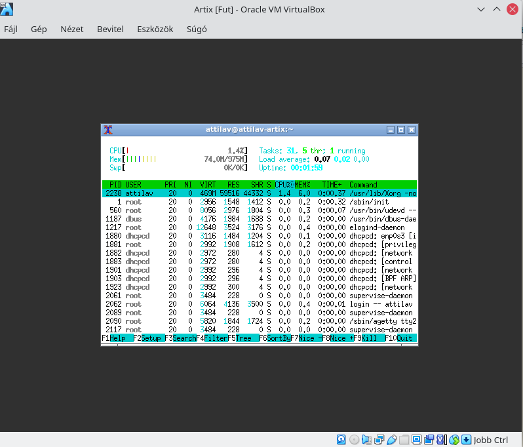The height and width of the screenshot is (447, 523).
Task: Select the /usr/bin/udevd process row
Action: point(260,210)
